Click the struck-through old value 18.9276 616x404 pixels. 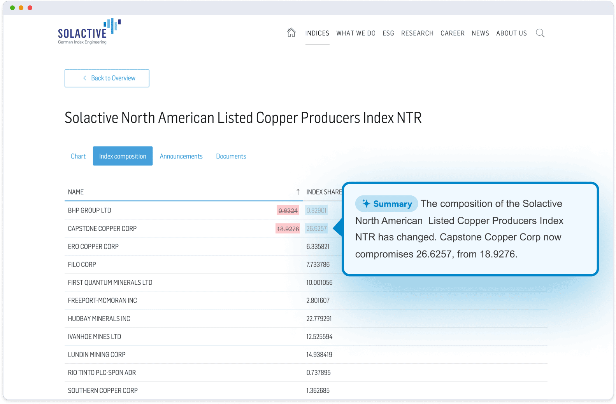coord(288,229)
